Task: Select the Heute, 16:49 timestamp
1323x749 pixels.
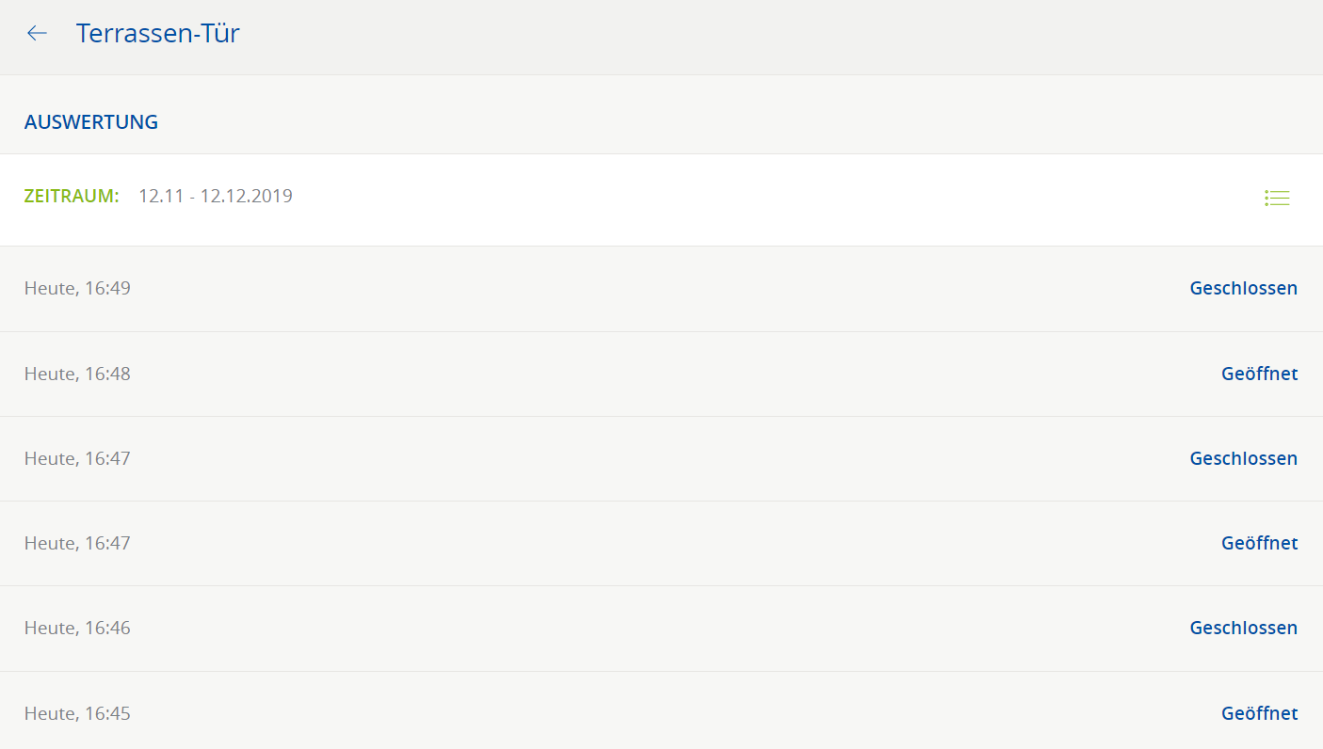Action: point(77,289)
